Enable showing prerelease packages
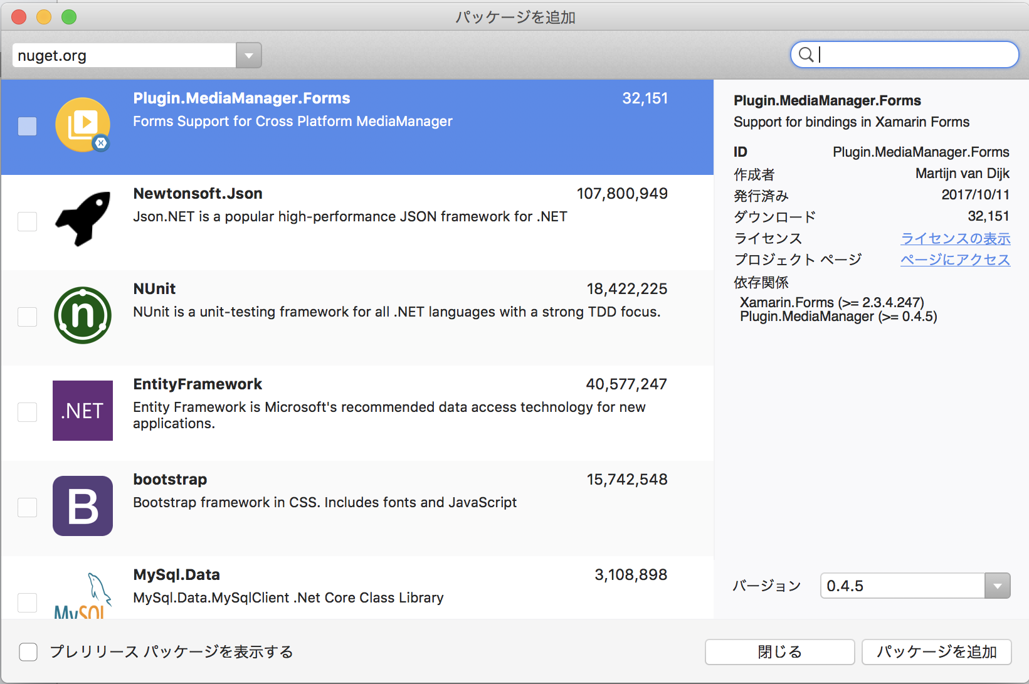The height and width of the screenshot is (684, 1029). tap(28, 652)
